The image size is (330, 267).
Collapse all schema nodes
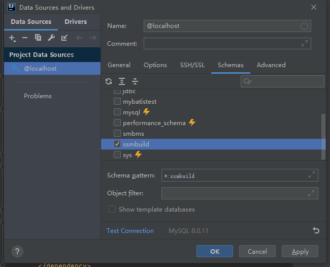pos(135,81)
